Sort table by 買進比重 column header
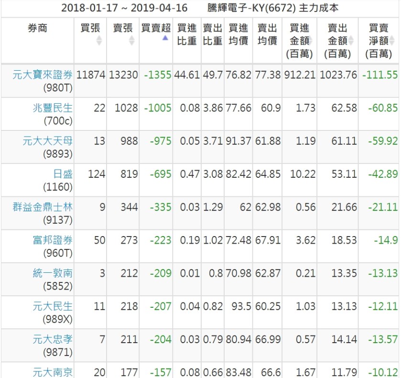 pos(187,35)
